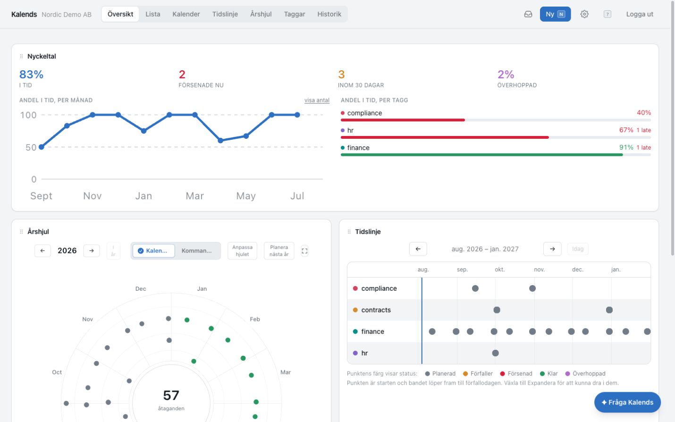The width and height of the screenshot is (675, 422).
Task: Toggle visa antal on the chart
Action: (317, 100)
